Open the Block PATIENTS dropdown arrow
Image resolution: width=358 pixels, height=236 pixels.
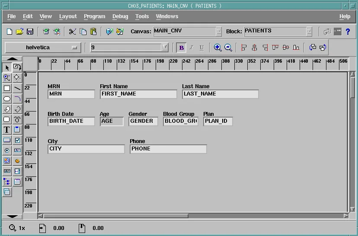pyautogui.click(x=309, y=31)
